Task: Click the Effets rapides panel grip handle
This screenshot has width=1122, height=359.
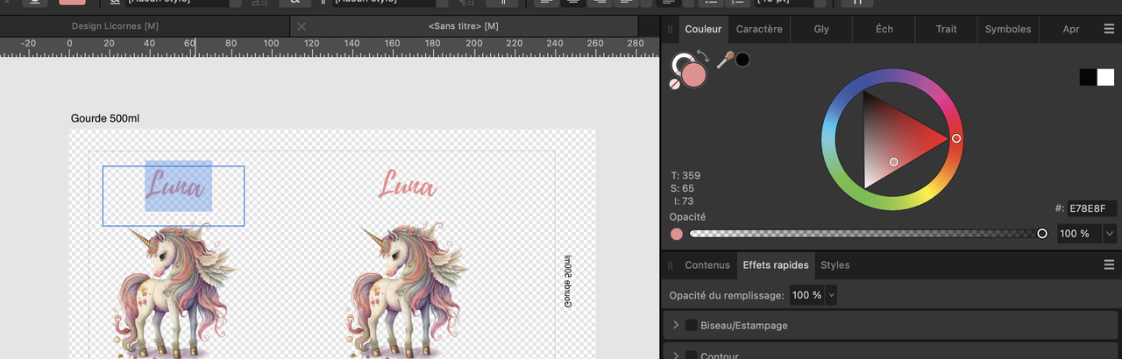Action: coord(671,264)
